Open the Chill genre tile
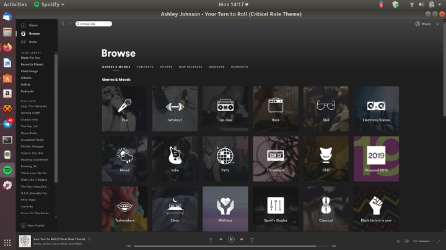Viewport: 446px width, 250px height. 326,159
